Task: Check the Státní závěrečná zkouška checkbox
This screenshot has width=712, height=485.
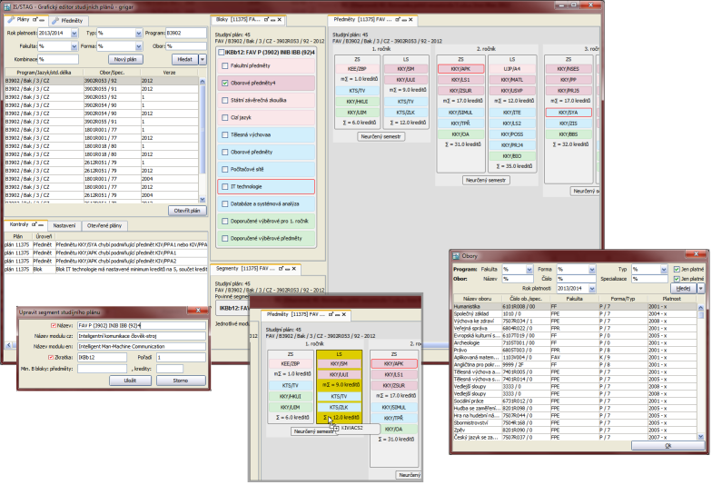Action: pyautogui.click(x=225, y=100)
